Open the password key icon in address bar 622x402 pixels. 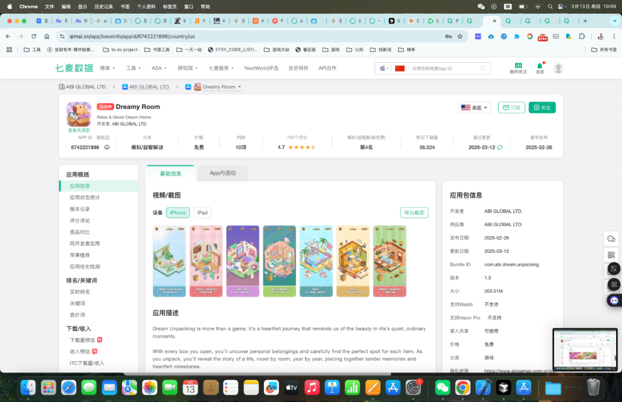pyautogui.click(x=448, y=36)
